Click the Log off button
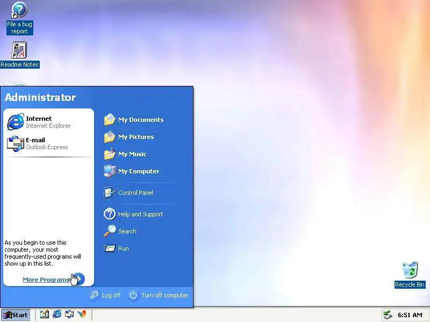Screen dimensions: 430x322 pyautogui.click(x=105, y=295)
